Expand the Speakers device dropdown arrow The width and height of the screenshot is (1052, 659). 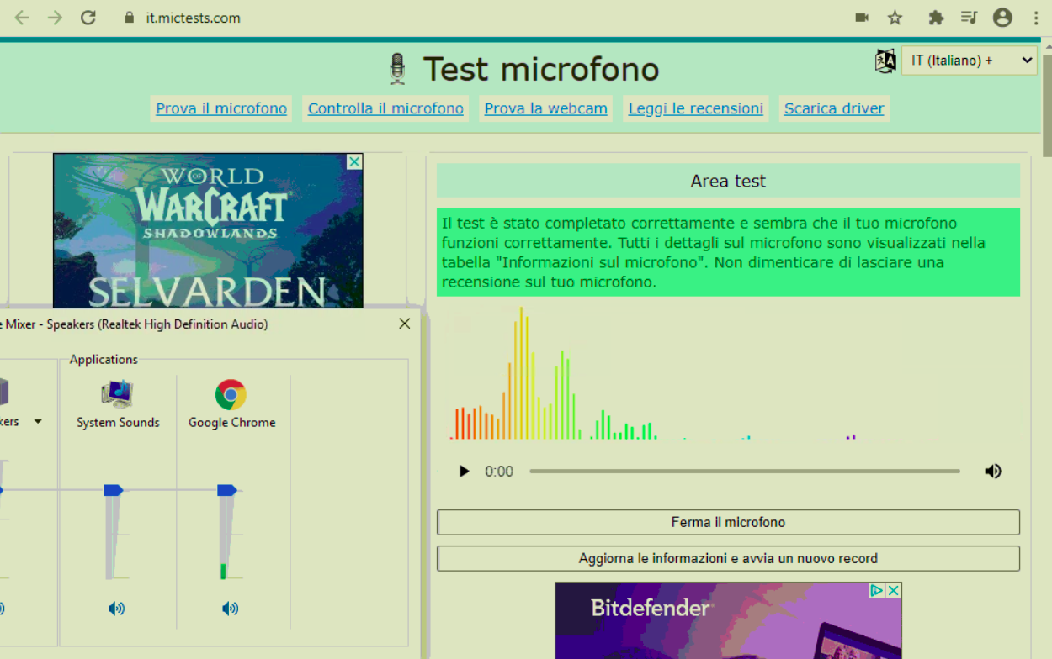coord(38,422)
